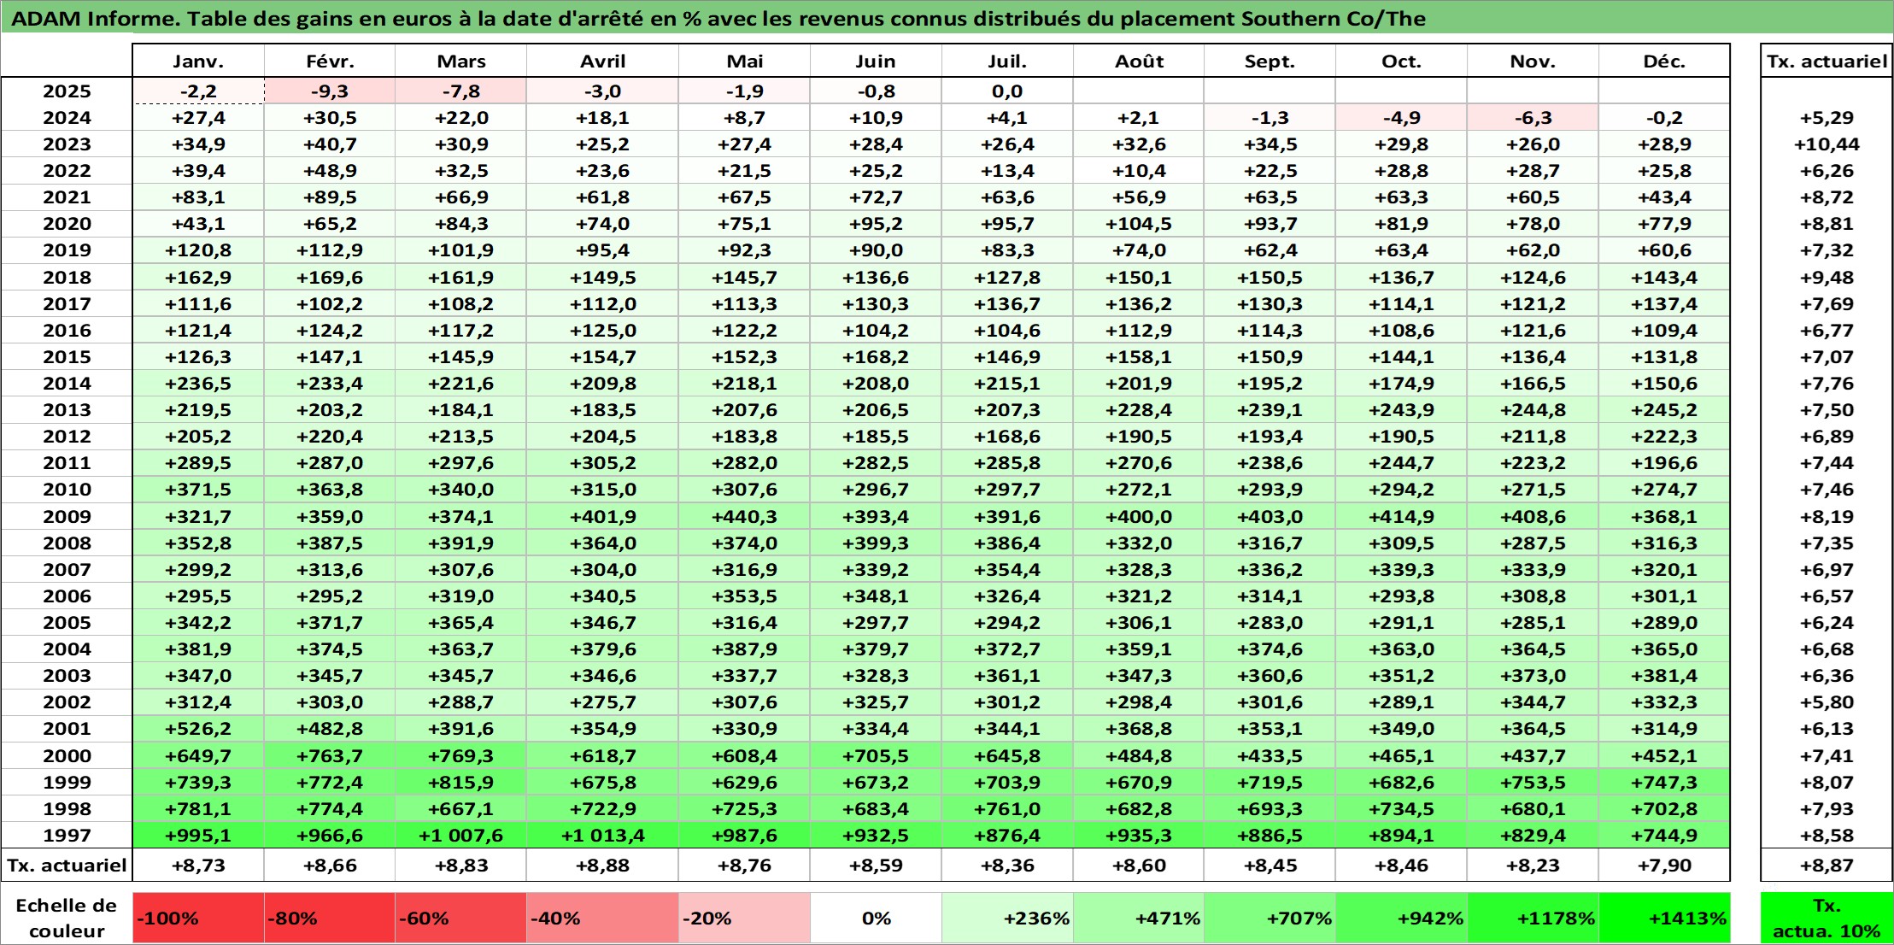
Task: Click the -20% light pink swatch
Action: tap(744, 918)
